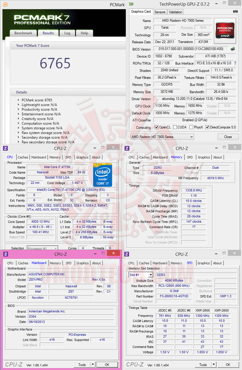Click the Intel Core i7 logo badge
The image size is (242, 370).
103,175
